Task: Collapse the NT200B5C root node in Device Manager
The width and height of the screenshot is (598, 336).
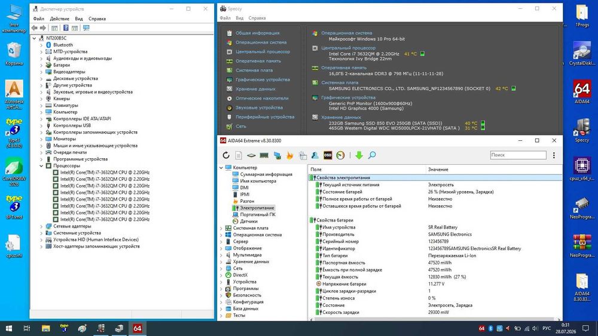Action: (x=34, y=38)
